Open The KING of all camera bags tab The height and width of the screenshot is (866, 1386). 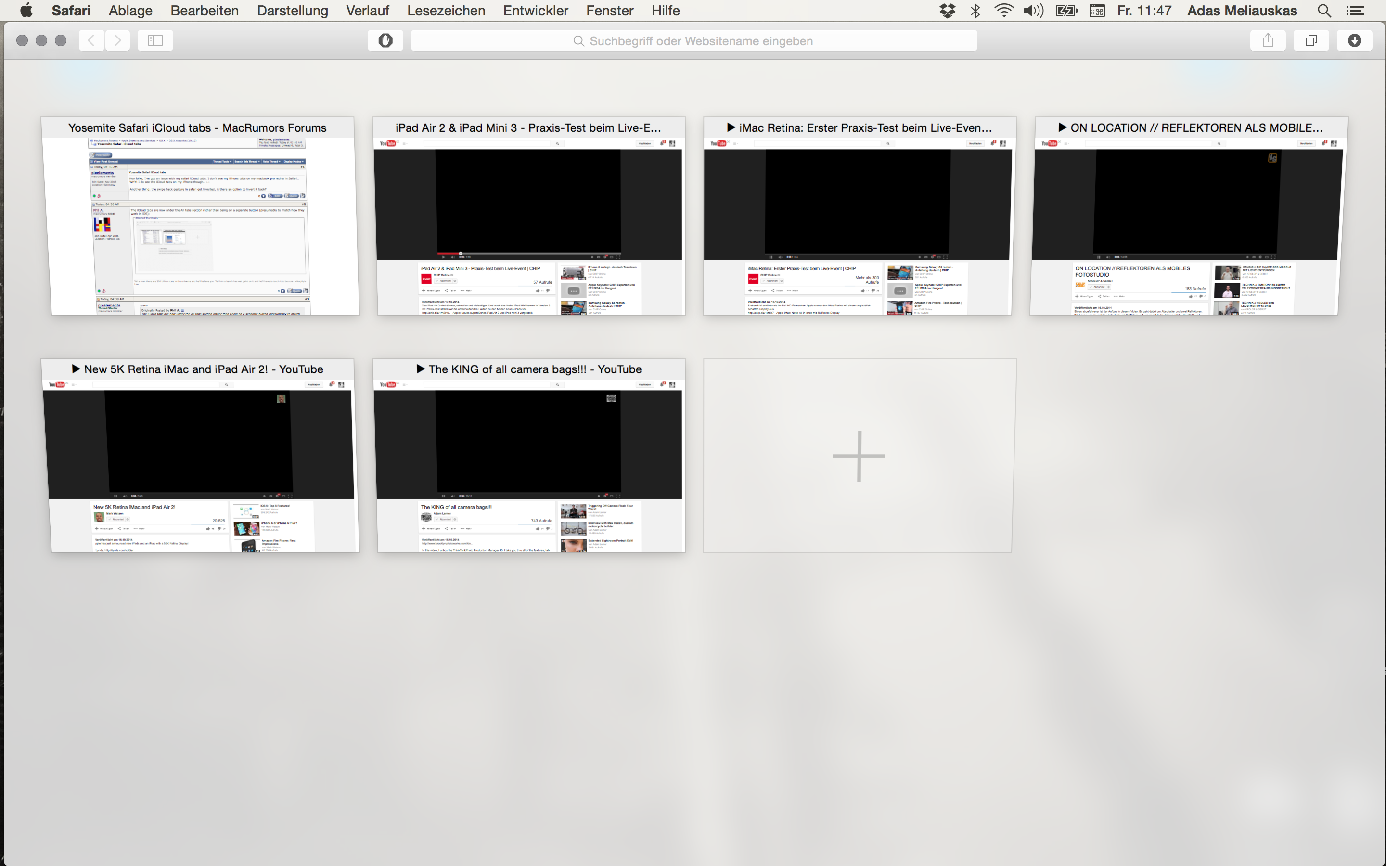[x=529, y=458]
